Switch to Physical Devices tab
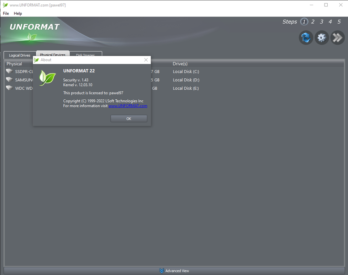 53,53
